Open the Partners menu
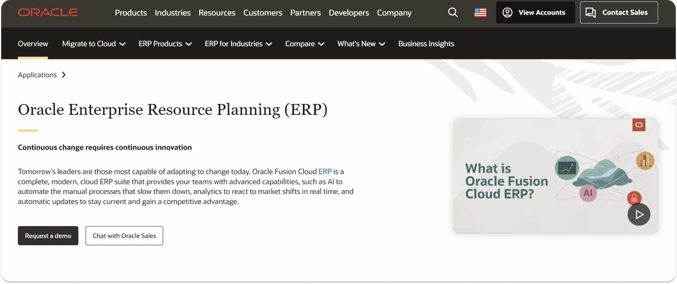 coord(305,13)
